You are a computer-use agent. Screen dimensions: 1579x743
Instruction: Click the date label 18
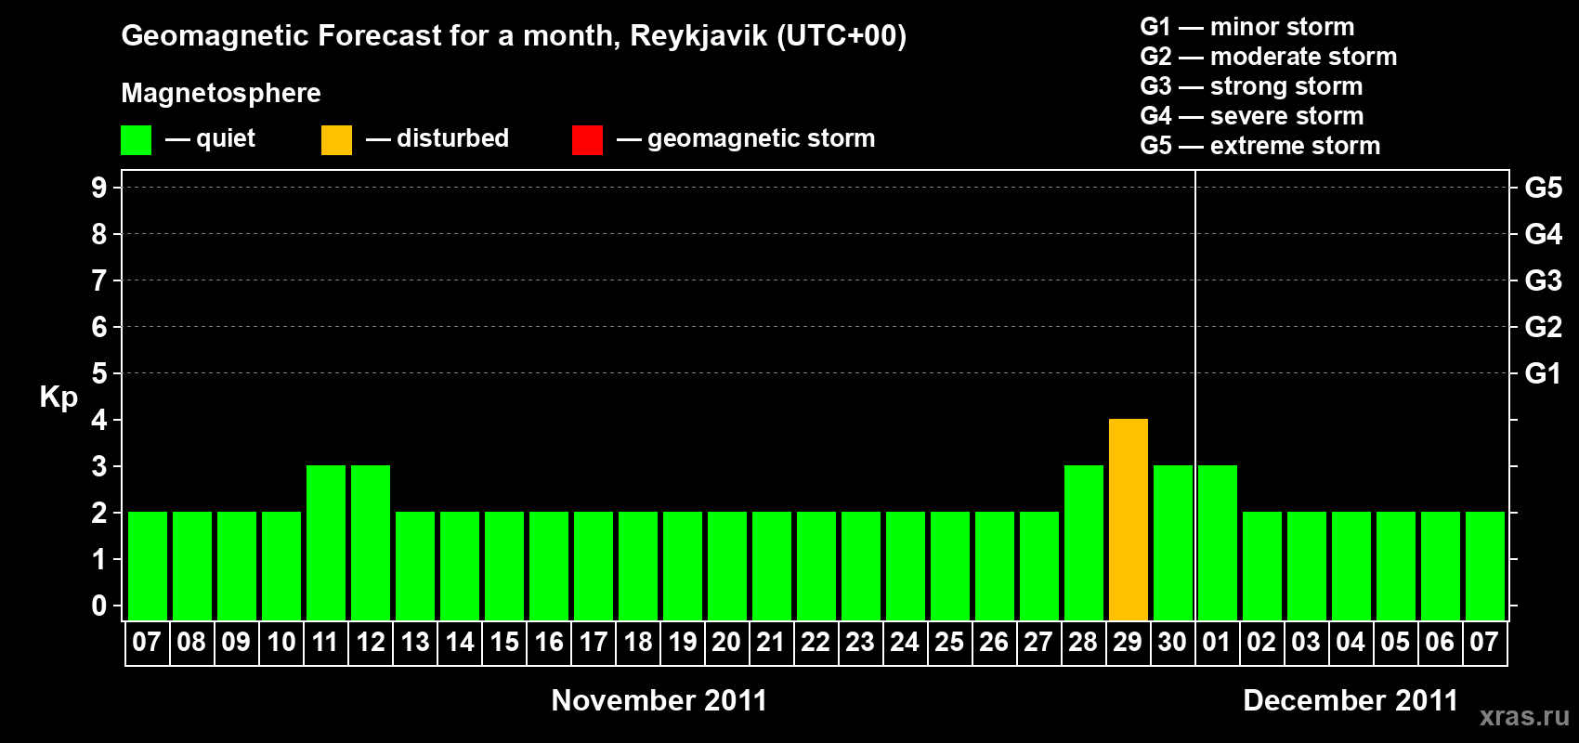point(638,642)
